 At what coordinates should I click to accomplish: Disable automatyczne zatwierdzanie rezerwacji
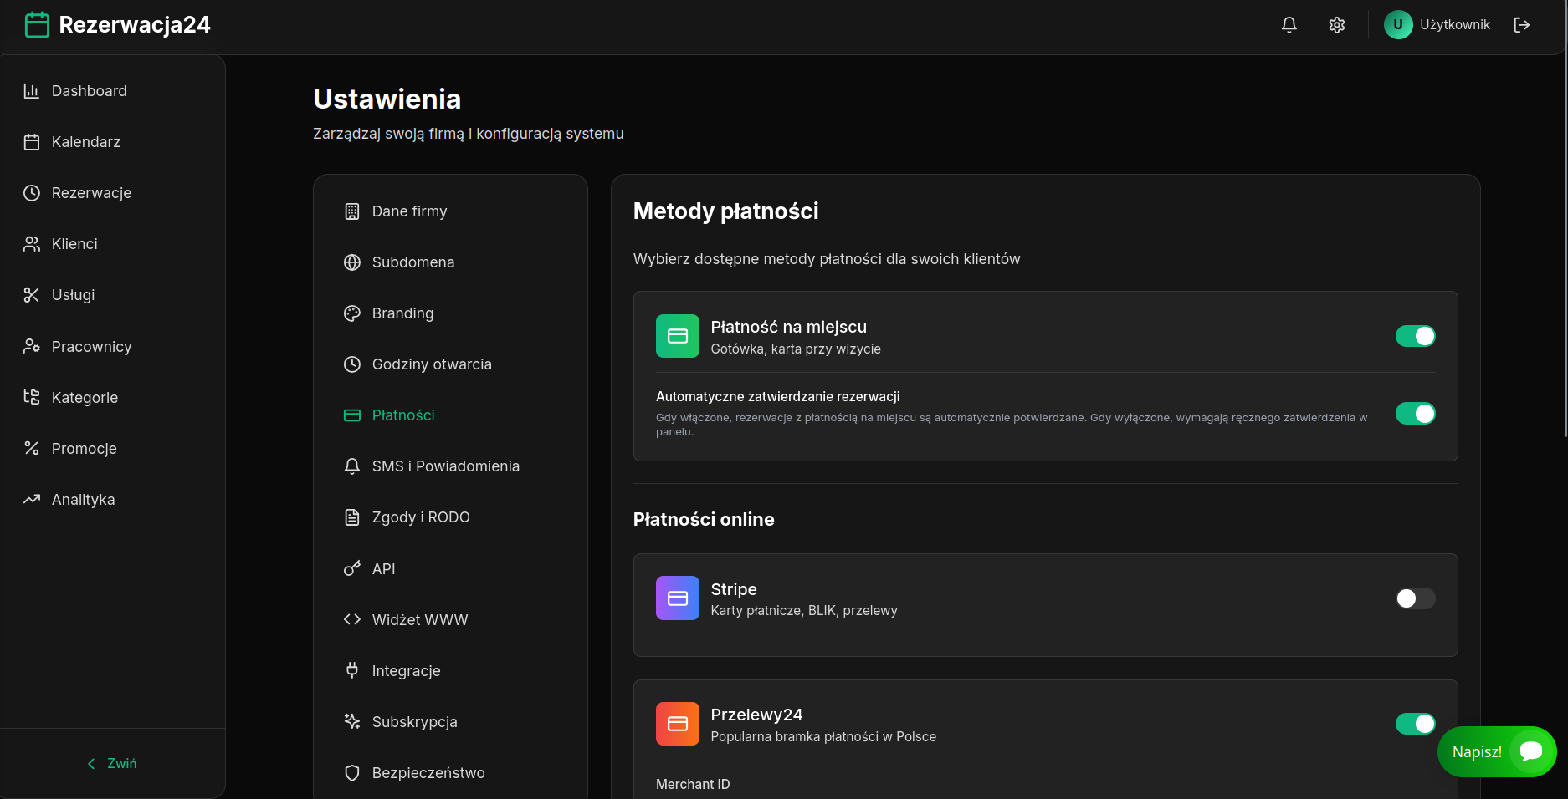tap(1415, 413)
